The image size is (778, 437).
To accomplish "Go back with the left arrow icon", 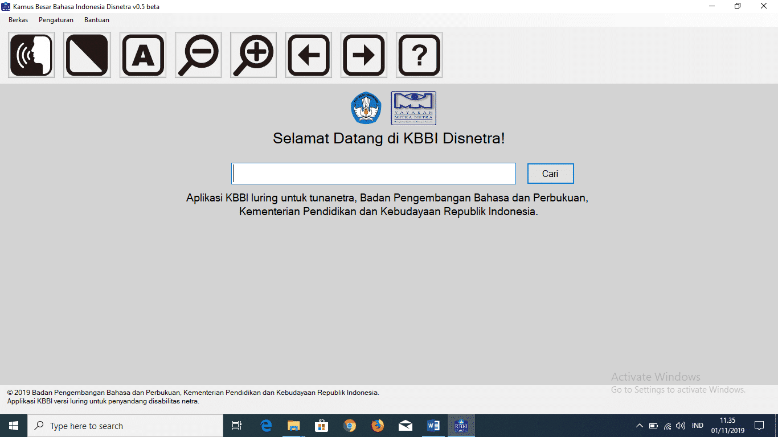I will [x=309, y=55].
